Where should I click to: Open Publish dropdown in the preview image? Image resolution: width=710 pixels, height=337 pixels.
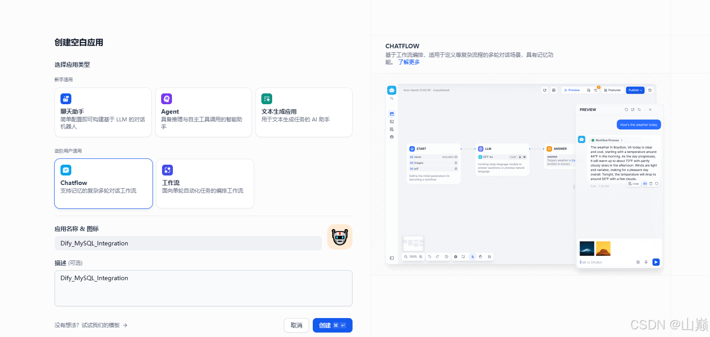(635, 90)
